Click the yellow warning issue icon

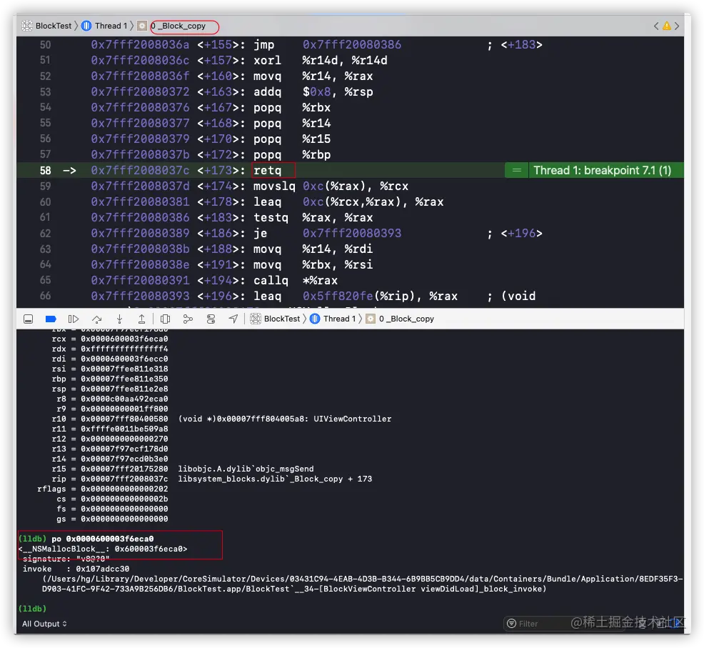[x=667, y=26]
